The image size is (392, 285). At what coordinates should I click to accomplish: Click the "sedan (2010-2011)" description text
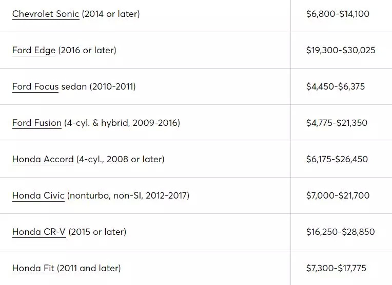click(x=99, y=86)
